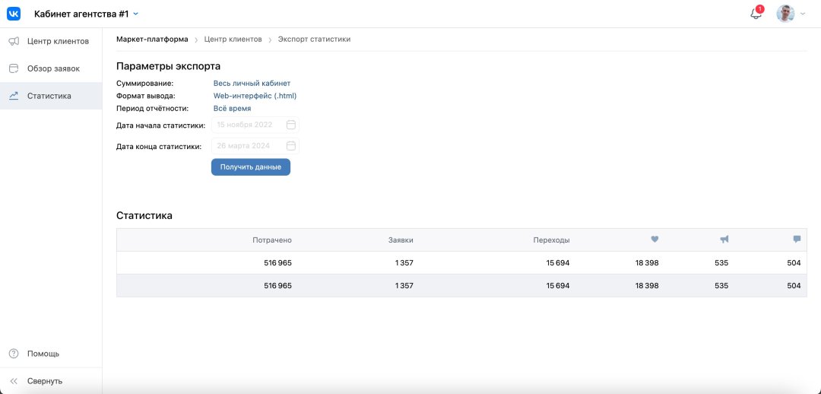Change summation from Весь личный кабинет
Screen dimensions: 821x394
[x=252, y=83]
